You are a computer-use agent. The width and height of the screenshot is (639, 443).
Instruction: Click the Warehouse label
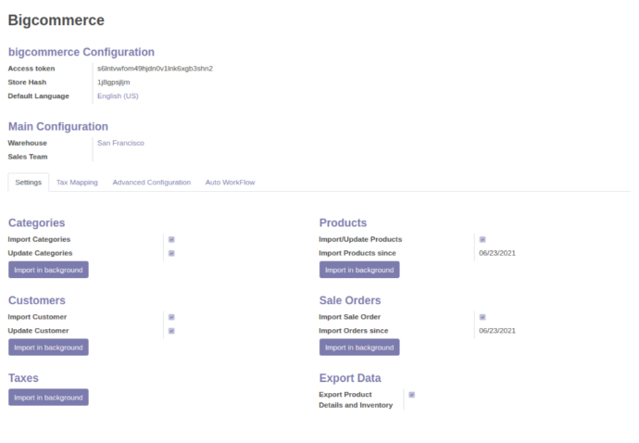click(27, 143)
